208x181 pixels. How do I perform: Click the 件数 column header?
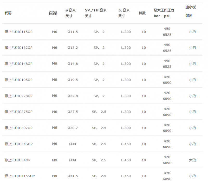[142, 13]
